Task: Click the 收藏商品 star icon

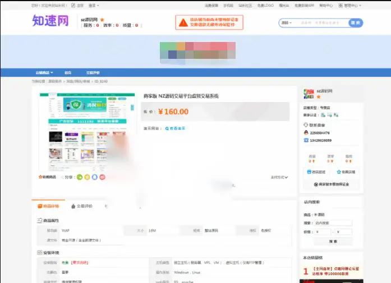Action: click(40, 177)
